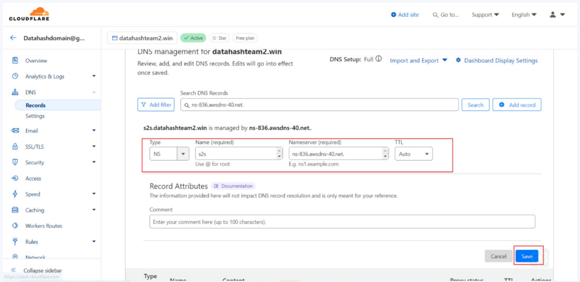Save the NS record

pos(527,256)
